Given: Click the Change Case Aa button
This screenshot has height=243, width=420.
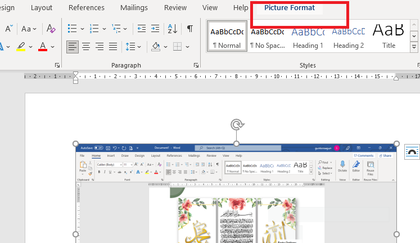Looking at the screenshot, I should (x=26, y=28).
